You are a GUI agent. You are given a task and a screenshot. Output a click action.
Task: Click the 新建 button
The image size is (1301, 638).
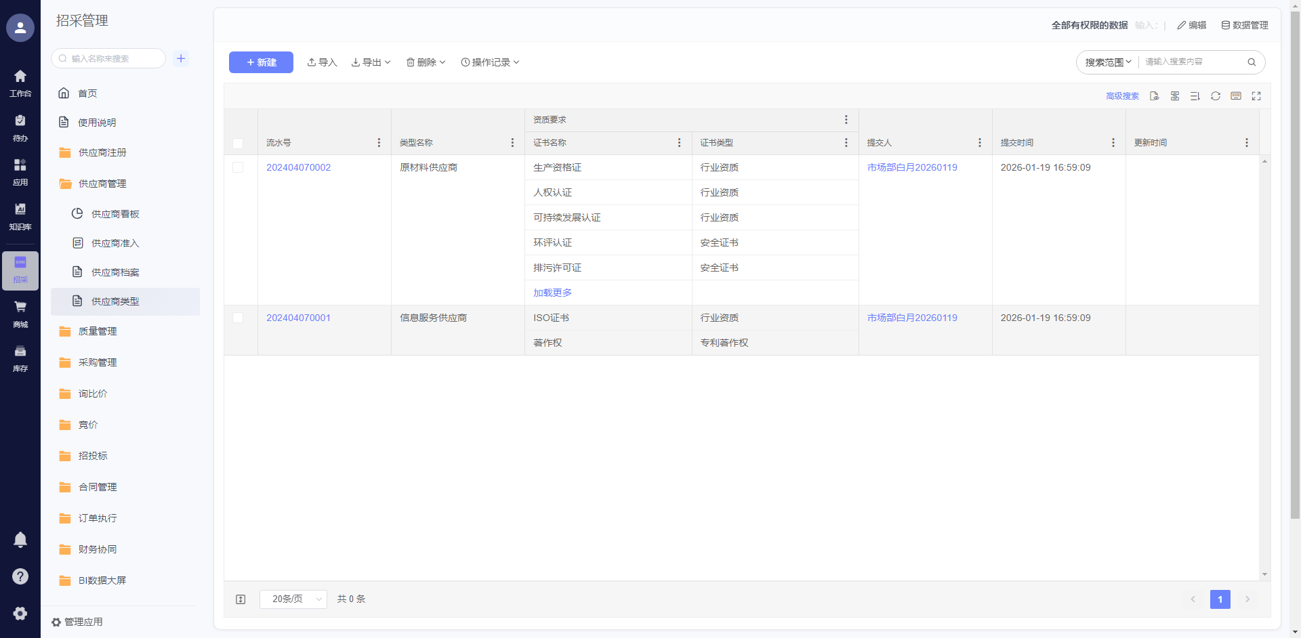coord(261,62)
